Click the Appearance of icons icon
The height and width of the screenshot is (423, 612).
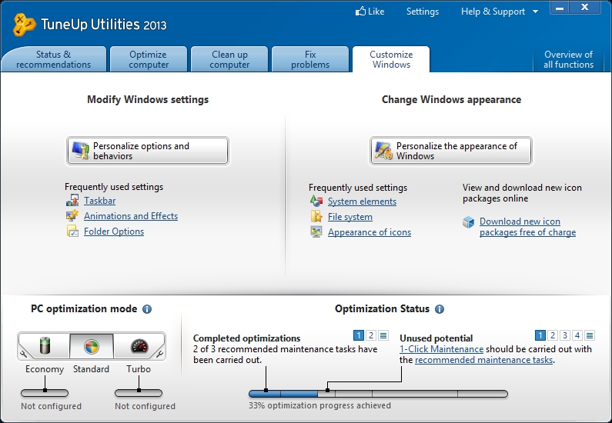point(316,232)
